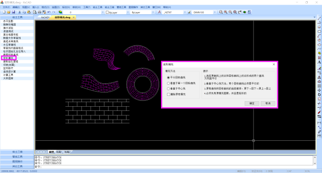This screenshot has width=322, height=173.
Task: Click the Save disk icon
Action: click(x=13, y=12)
